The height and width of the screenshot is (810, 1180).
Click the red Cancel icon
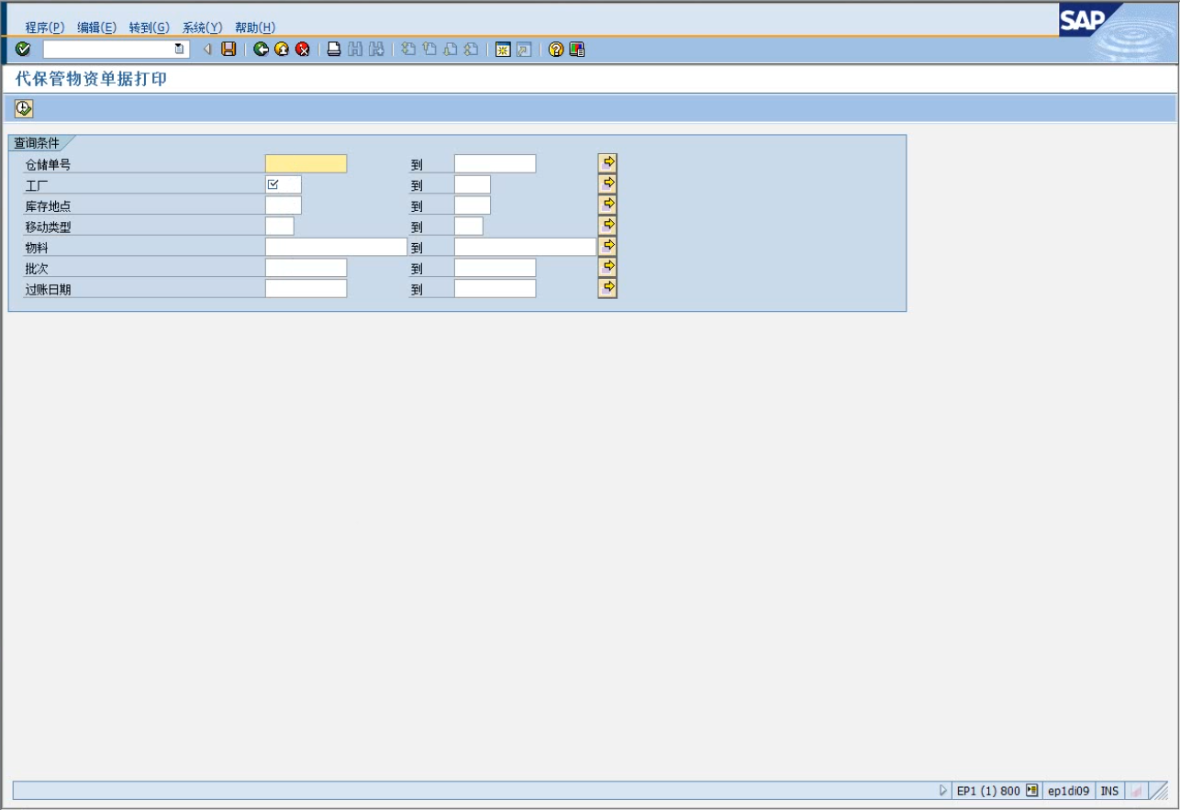pyautogui.click(x=302, y=50)
